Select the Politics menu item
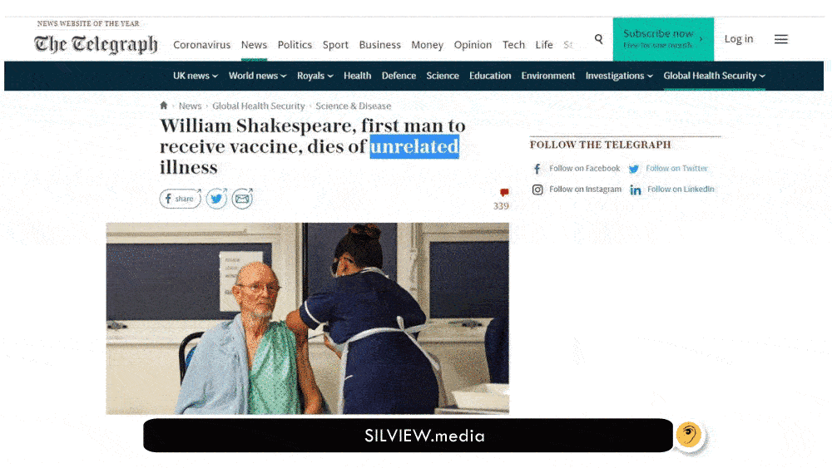 pyautogui.click(x=295, y=45)
